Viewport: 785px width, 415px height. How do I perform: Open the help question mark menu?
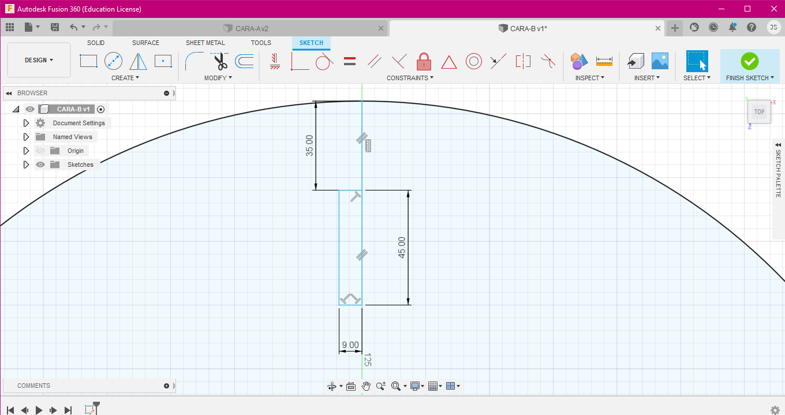752,27
